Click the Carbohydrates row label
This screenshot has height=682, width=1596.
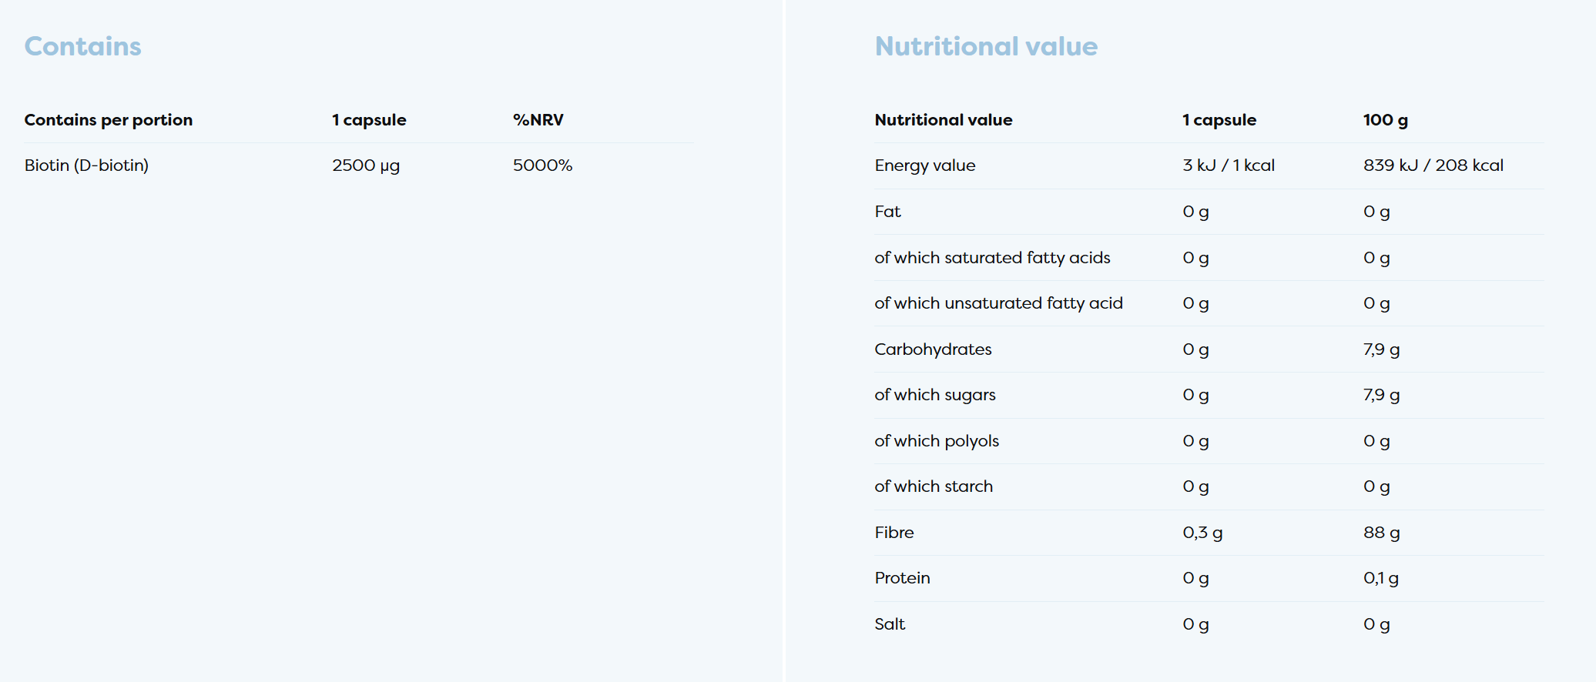933,349
